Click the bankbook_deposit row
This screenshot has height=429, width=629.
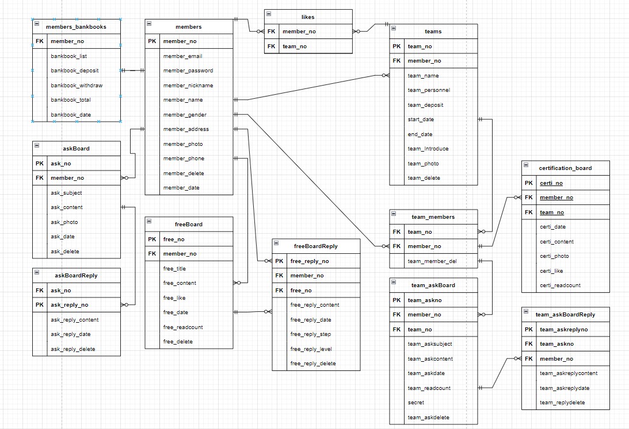click(77, 71)
